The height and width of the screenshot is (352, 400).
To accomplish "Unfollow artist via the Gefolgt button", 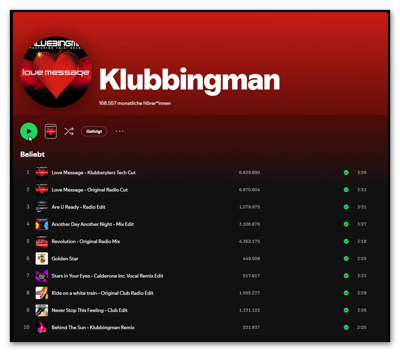I will tap(94, 131).
